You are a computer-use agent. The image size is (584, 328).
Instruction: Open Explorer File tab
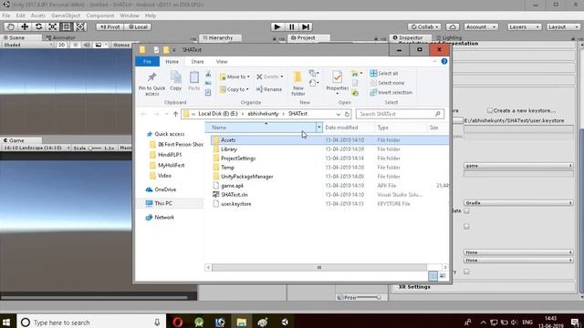point(148,62)
